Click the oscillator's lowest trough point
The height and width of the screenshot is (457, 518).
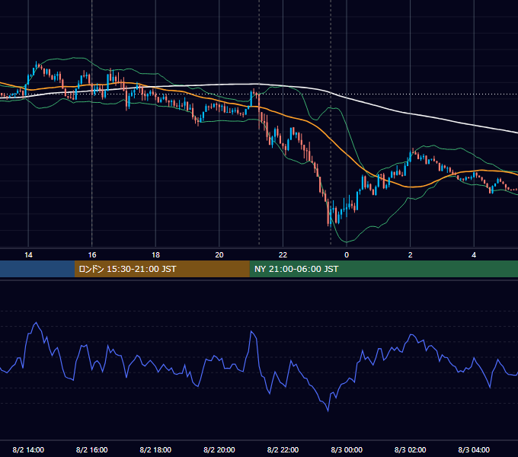[328, 411]
